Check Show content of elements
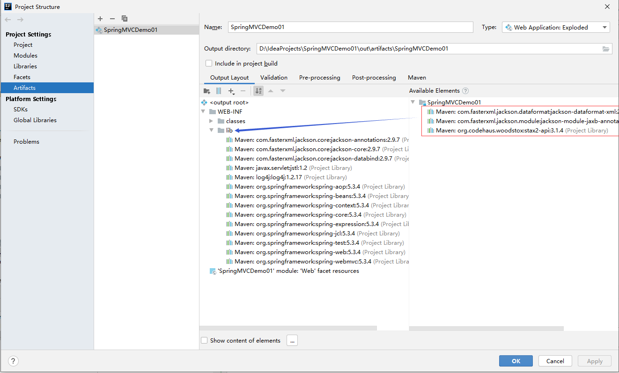The height and width of the screenshot is (373, 619). (x=204, y=340)
